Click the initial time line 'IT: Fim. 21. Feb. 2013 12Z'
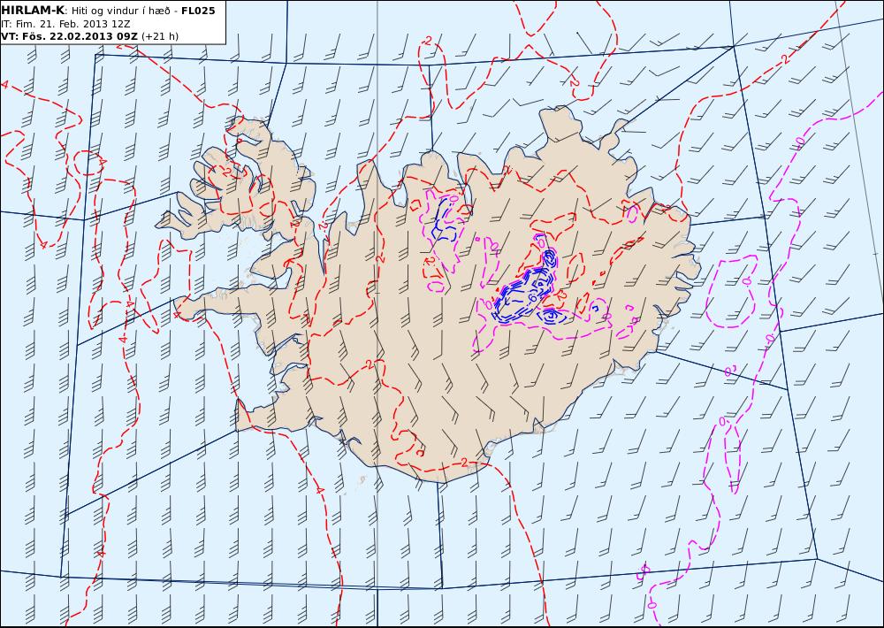884x628 pixels. [65, 24]
